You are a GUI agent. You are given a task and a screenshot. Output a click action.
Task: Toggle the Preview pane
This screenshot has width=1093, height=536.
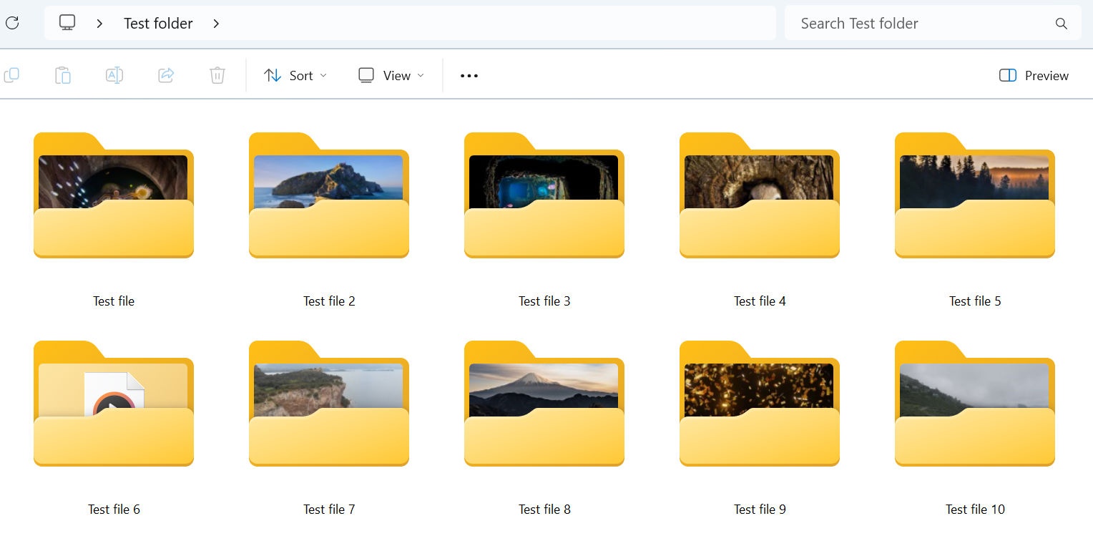(x=1034, y=75)
